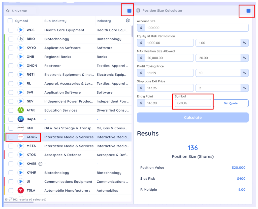The image size is (258, 209).
Task: Click the KWEB ticker logo icon
Action: 21,164
